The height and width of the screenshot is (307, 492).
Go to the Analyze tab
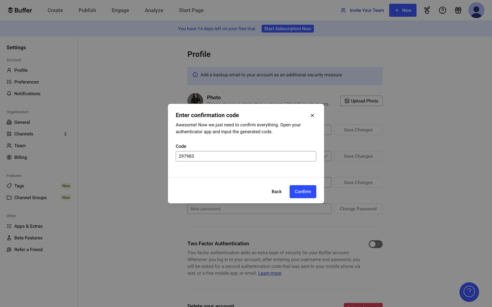[154, 10]
